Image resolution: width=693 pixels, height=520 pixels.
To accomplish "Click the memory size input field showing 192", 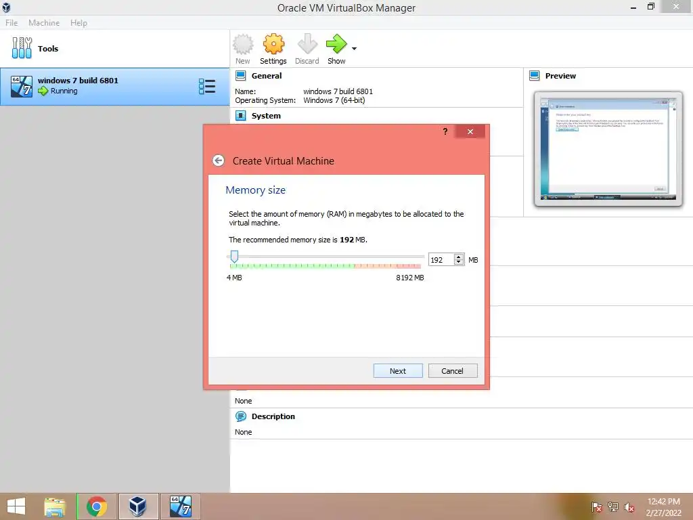I will click(441, 260).
